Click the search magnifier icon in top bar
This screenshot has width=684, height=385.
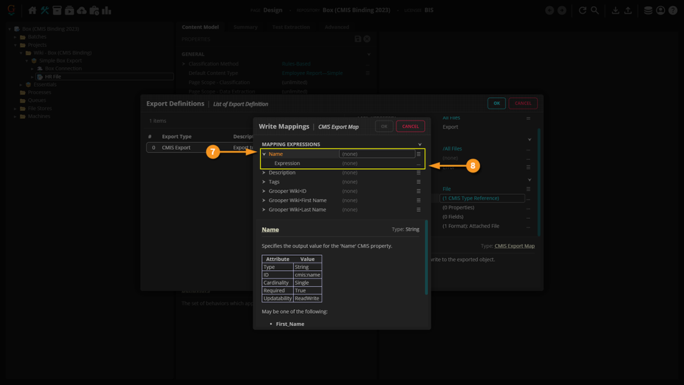point(594,10)
